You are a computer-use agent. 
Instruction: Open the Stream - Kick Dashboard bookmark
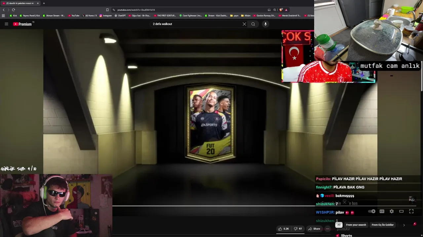point(216,15)
